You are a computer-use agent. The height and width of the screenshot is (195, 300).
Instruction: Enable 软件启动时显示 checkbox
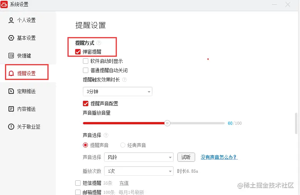pos(86,61)
